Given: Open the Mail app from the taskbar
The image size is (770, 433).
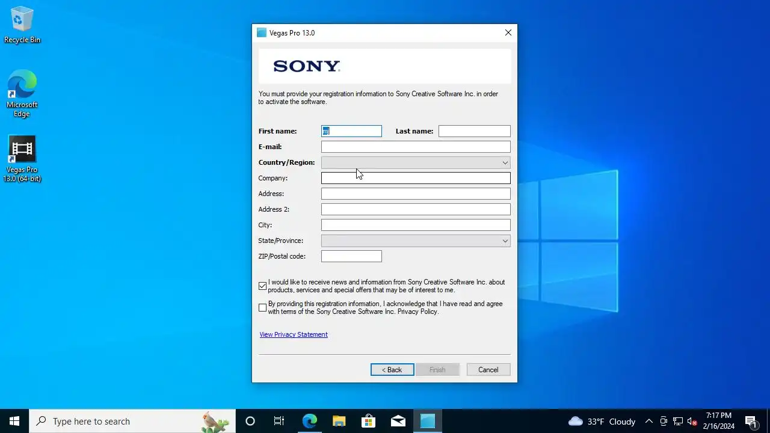Looking at the screenshot, I should pos(398,421).
